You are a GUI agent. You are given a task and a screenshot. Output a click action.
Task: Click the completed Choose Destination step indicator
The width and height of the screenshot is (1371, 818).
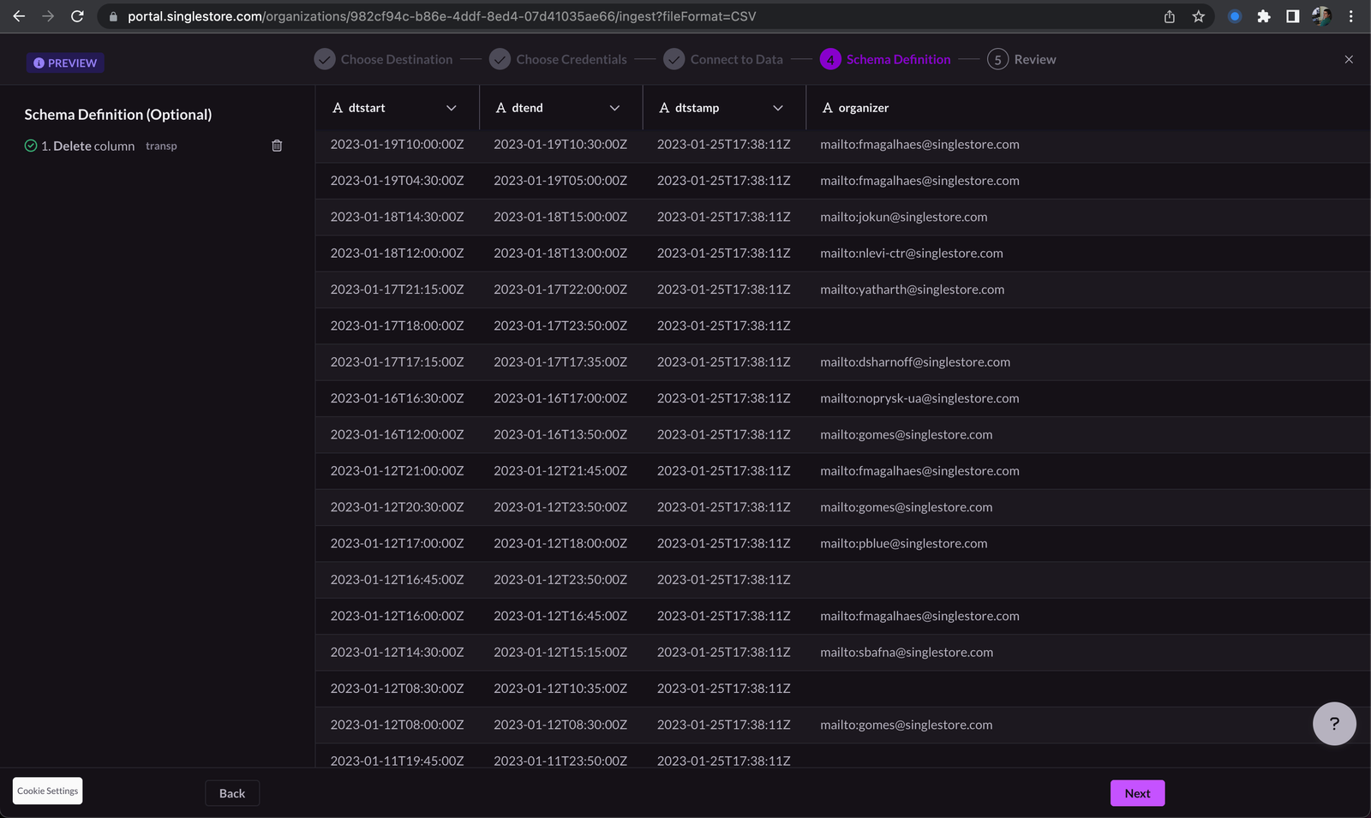point(324,59)
